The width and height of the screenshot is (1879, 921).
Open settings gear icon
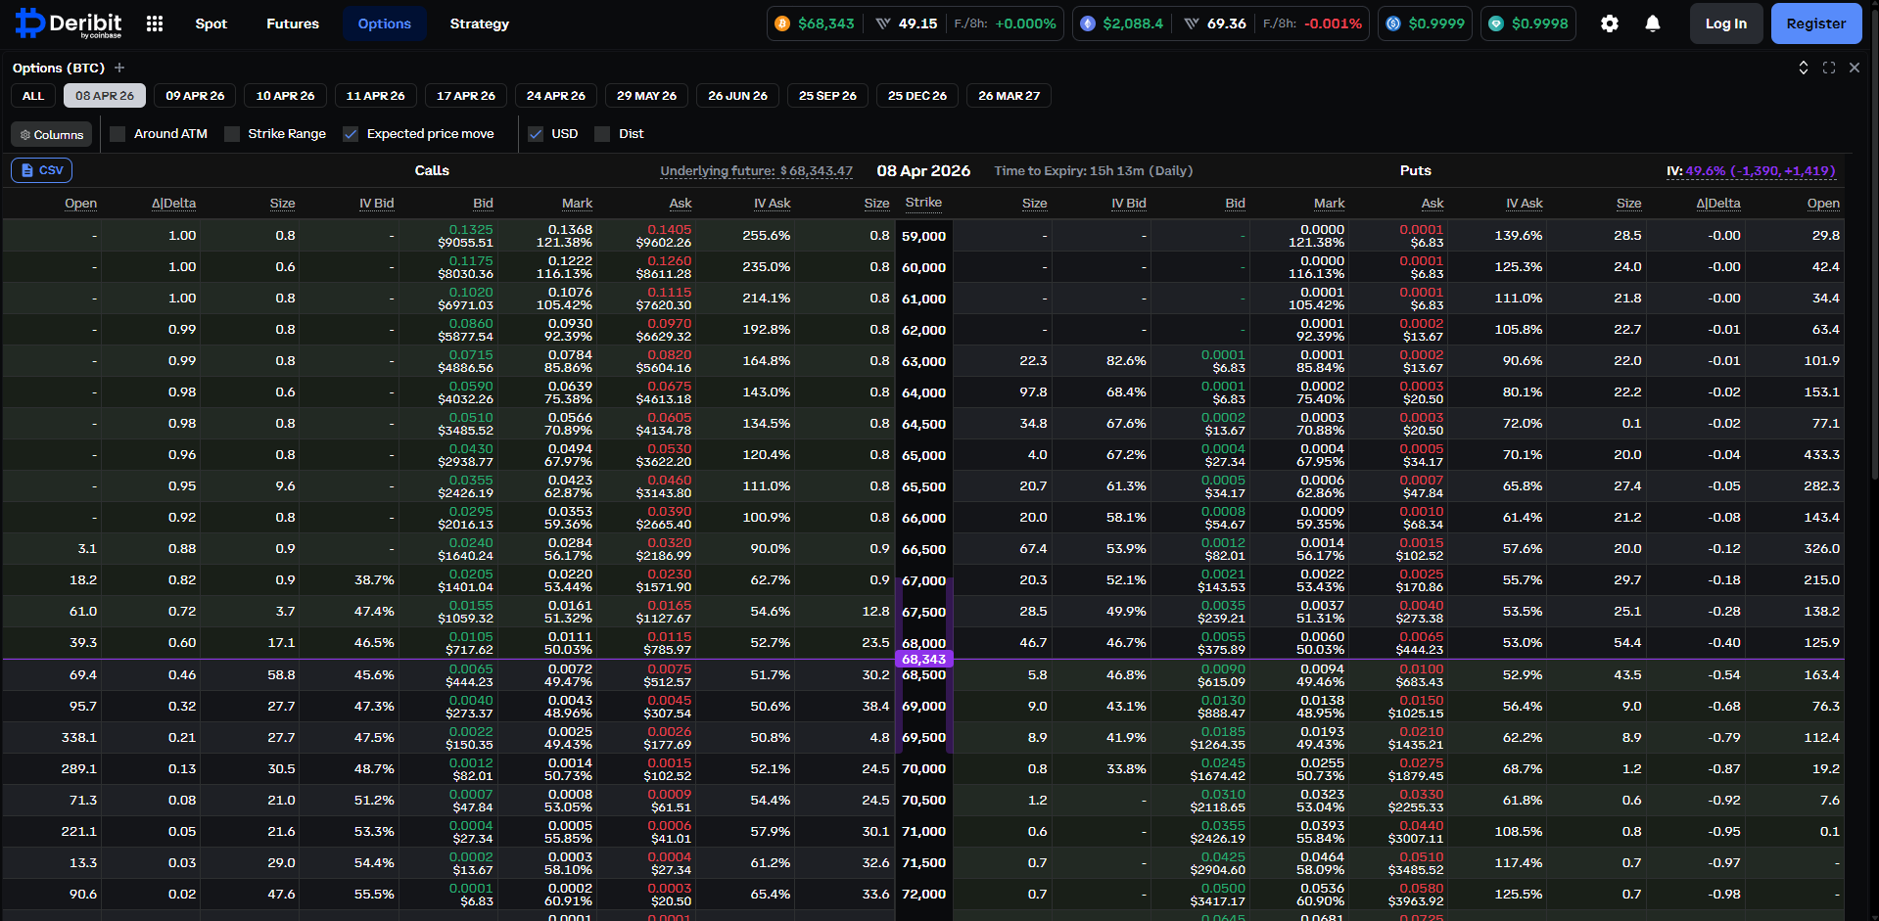[x=1610, y=23]
